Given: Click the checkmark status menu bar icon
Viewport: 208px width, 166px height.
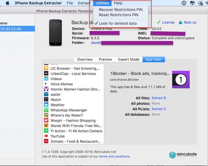Looking at the screenshot, I should (201, 3).
